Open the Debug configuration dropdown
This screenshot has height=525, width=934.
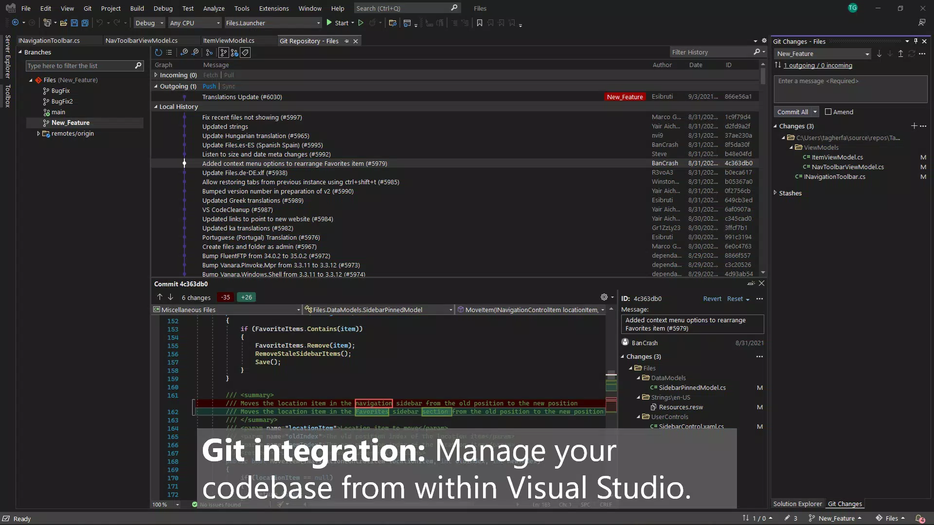[149, 23]
